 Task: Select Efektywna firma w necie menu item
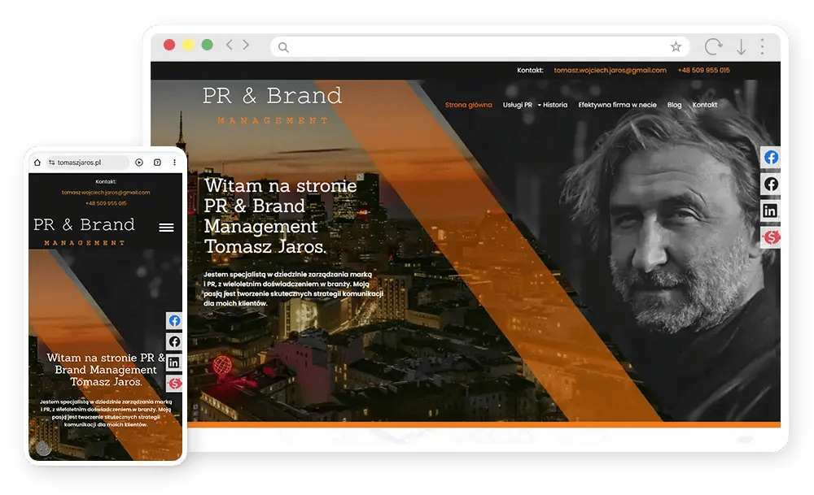pyautogui.click(x=617, y=105)
